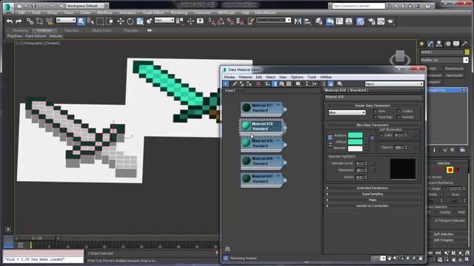Enable the 2-Sided checkbox
Image resolution: width=474 pixels, height=266 pixels.
tap(398, 112)
